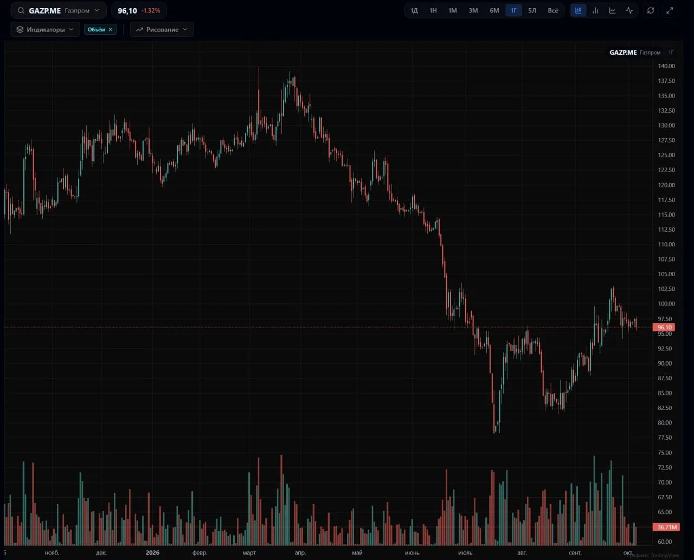Click the 77.50 price axis label
This screenshot has width=694, height=560.
click(x=665, y=438)
